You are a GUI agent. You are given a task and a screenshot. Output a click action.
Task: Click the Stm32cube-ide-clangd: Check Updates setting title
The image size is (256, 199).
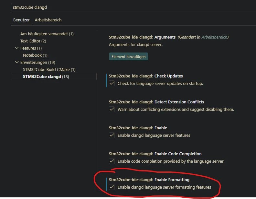146,76
